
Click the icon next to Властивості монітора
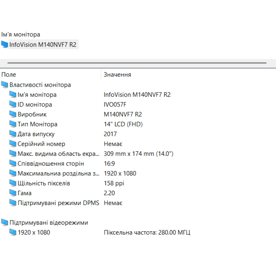coord(5,85)
